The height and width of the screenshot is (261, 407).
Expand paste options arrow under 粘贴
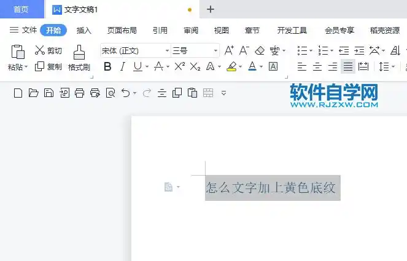tap(26, 67)
